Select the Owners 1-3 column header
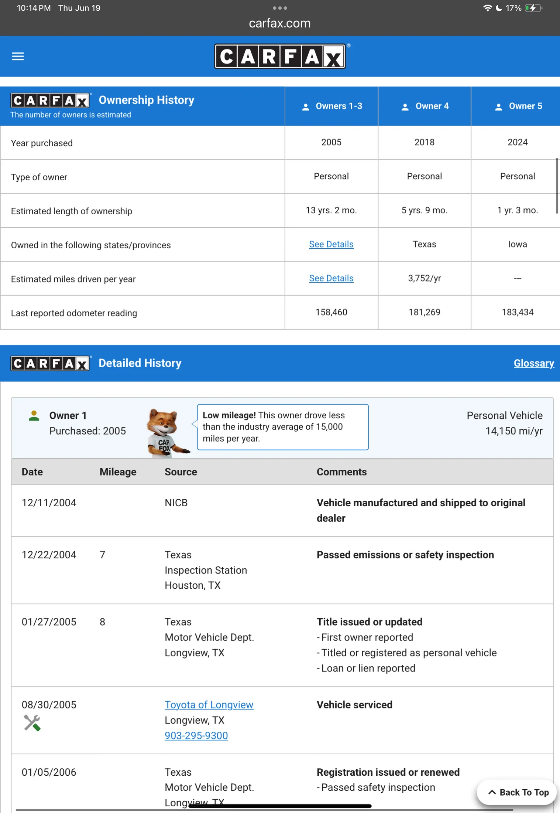 (x=331, y=106)
